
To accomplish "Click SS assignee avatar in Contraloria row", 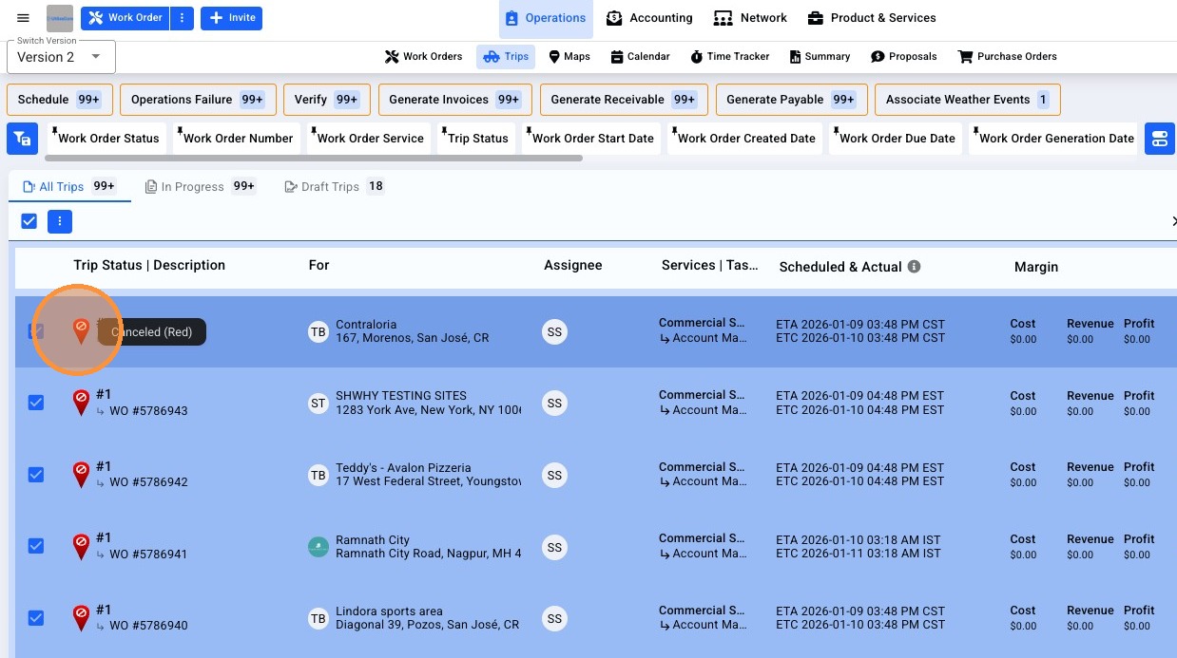I will [x=554, y=331].
